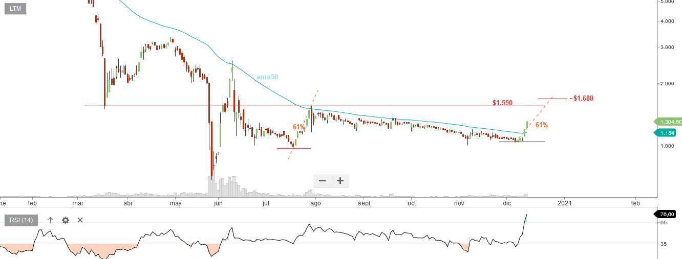Screen dimensions: 682x259
Task: Click the 'abr' month on time axis
Action: pos(128,203)
